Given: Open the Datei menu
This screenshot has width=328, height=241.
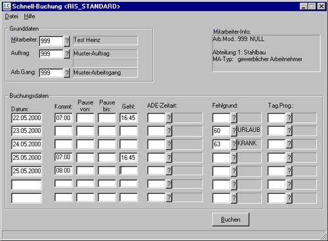Looking at the screenshot, I should click(11, 16).
